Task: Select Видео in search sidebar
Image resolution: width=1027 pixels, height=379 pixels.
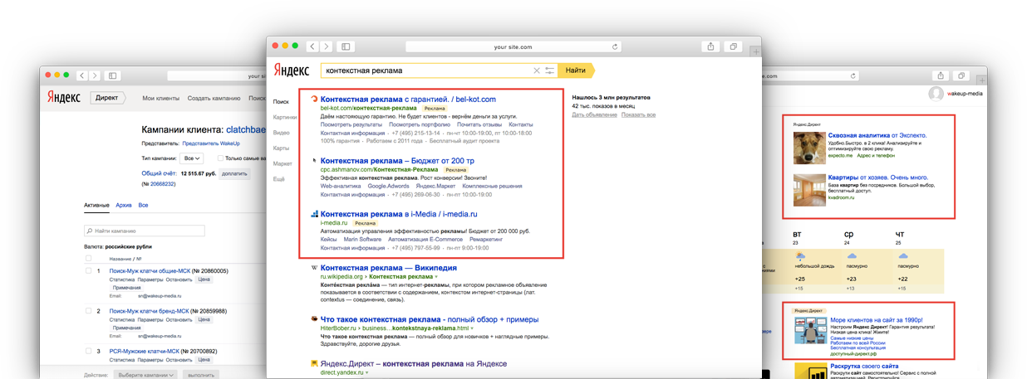Action: (282, 133)
